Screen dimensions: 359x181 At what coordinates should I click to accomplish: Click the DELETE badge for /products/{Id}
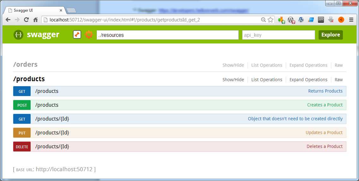click(22, 147)
